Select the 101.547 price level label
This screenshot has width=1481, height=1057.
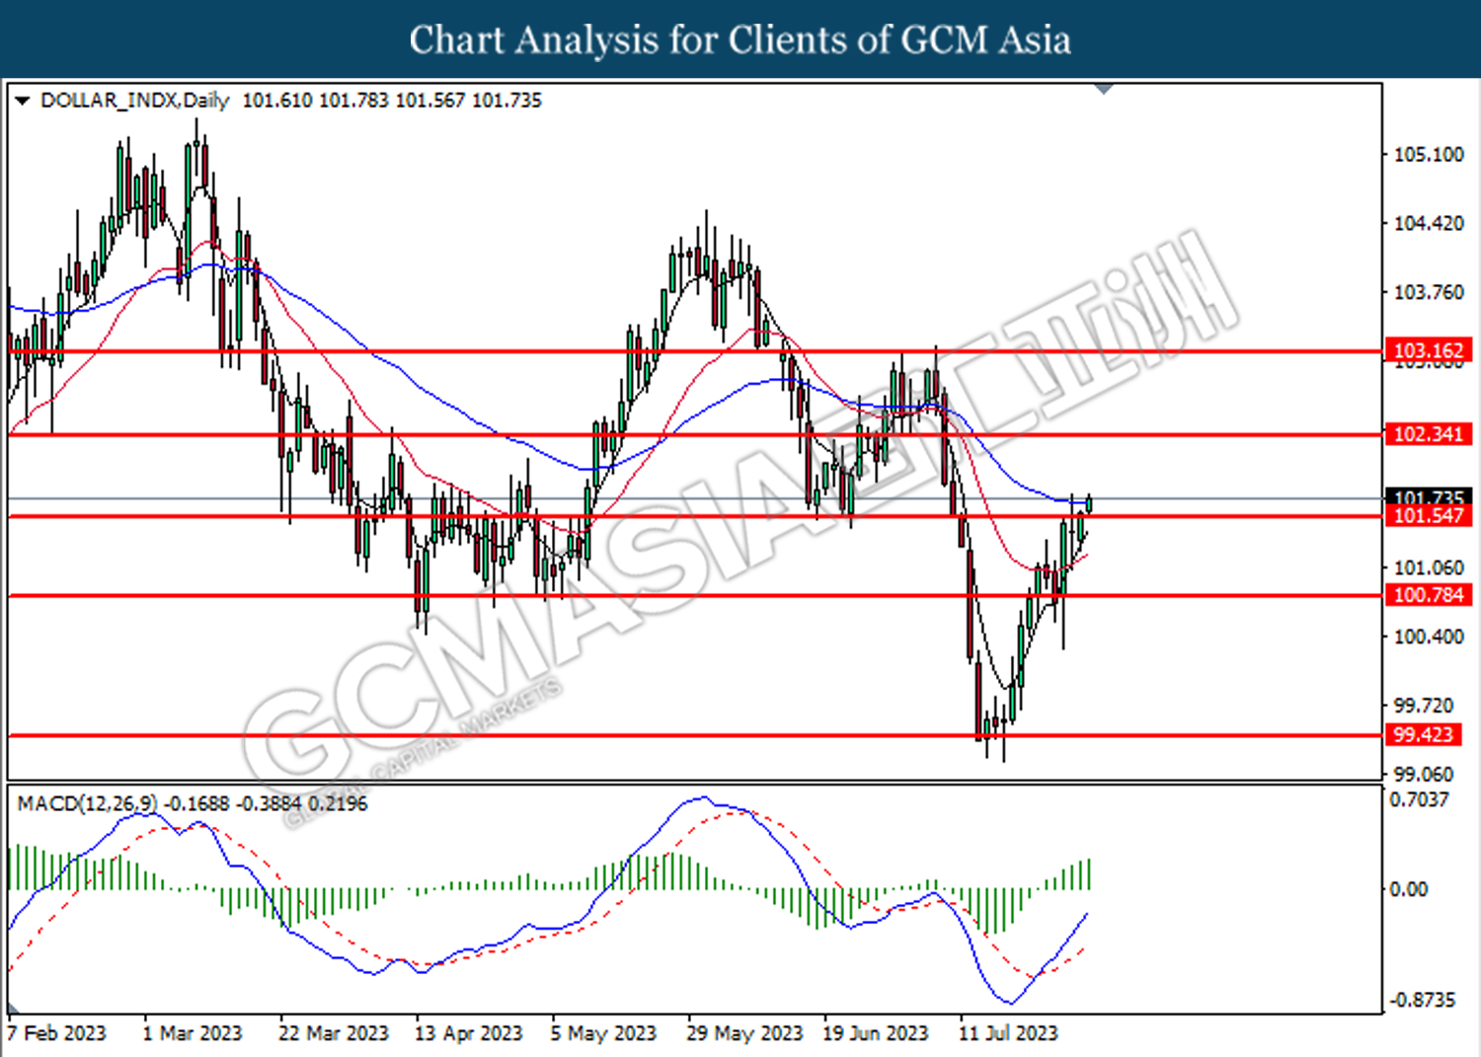pos(1429,516)
